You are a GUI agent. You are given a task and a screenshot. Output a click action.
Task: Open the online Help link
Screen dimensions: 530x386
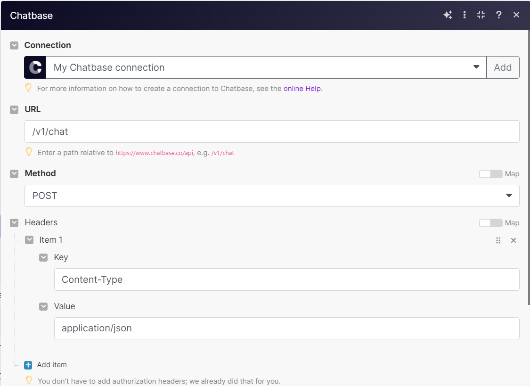[x=302, y=89]
